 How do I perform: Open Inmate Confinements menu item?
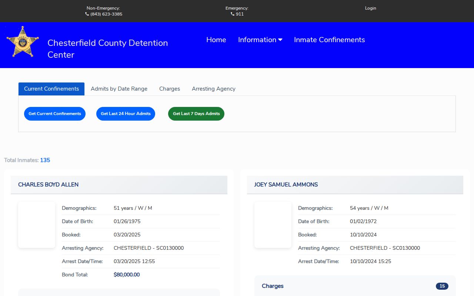pos(330,40)
